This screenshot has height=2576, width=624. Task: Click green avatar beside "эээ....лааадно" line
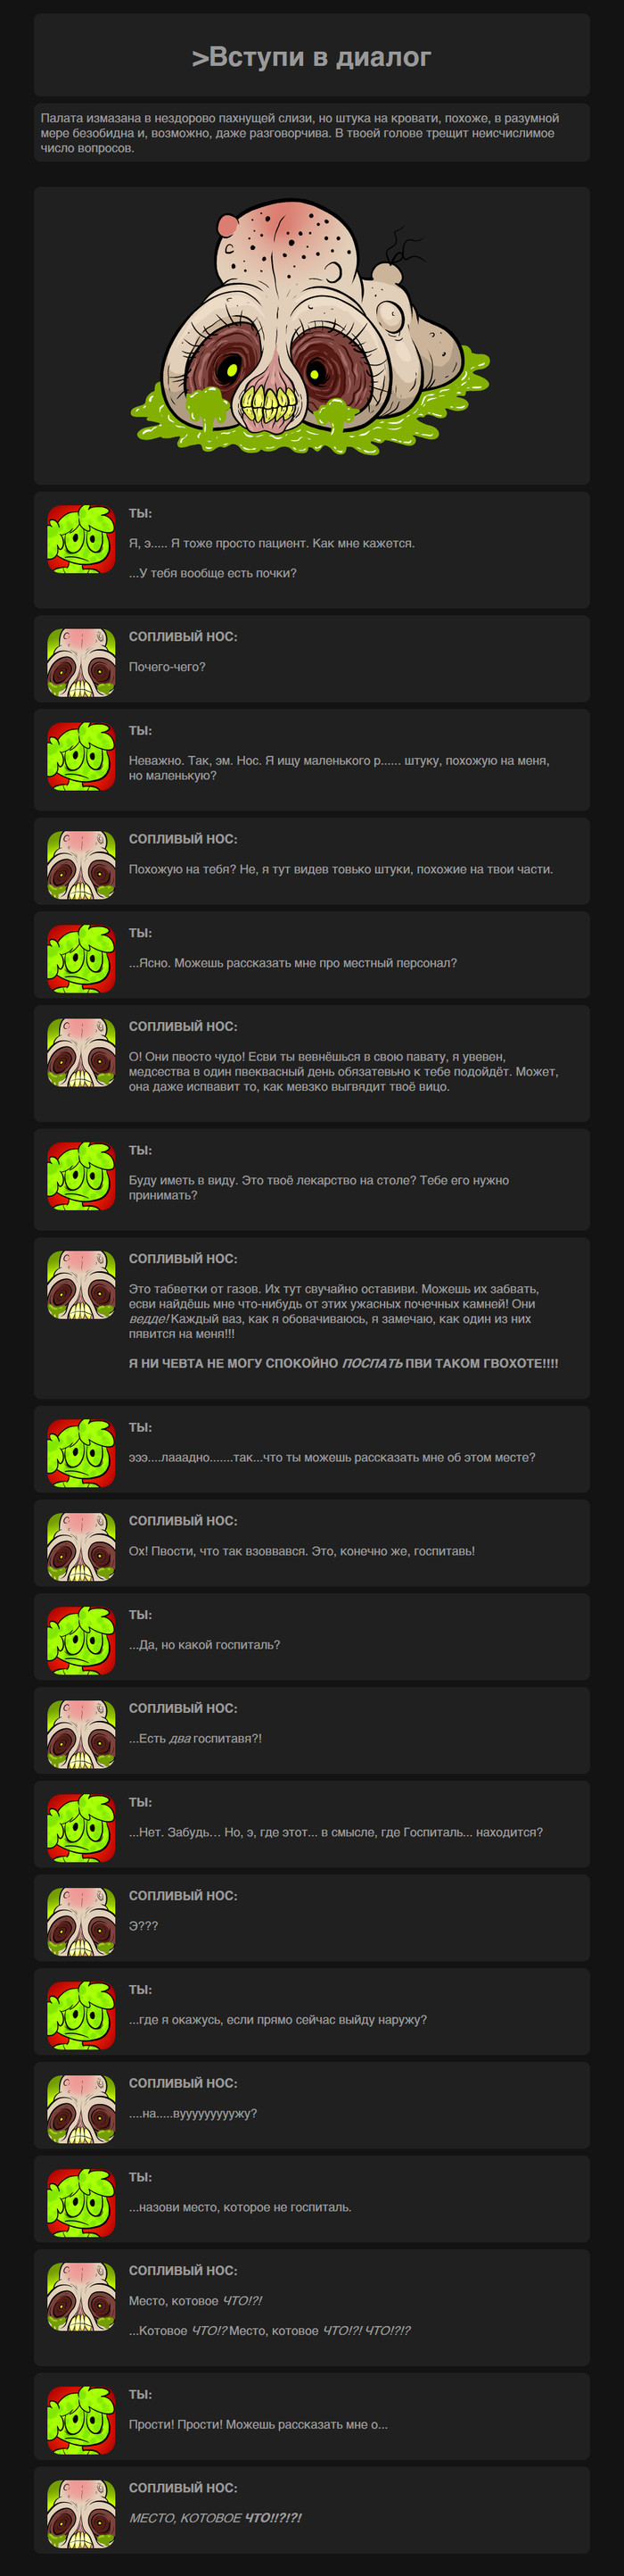point(82,1454)
